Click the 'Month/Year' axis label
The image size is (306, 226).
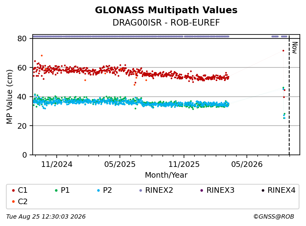coord(166,175)
